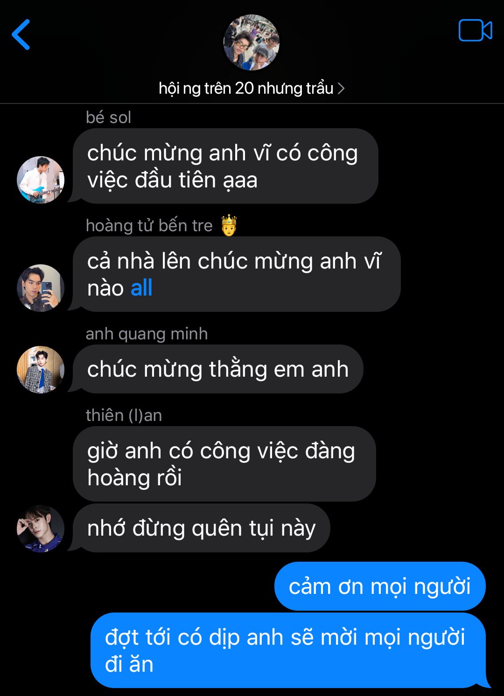
Task: Tap sender name "bé sol"
Action: tap(108, 117)
